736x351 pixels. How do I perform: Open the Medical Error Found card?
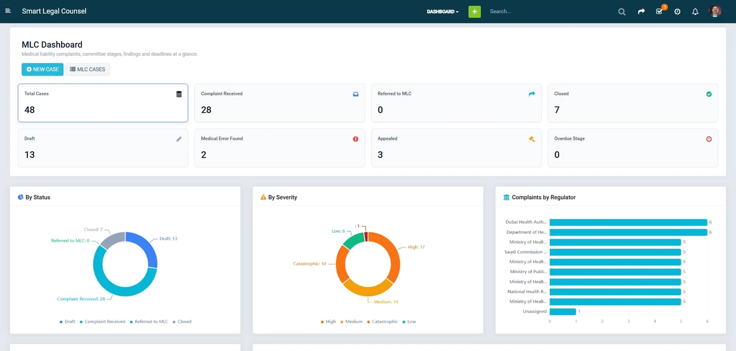[280, 148]
